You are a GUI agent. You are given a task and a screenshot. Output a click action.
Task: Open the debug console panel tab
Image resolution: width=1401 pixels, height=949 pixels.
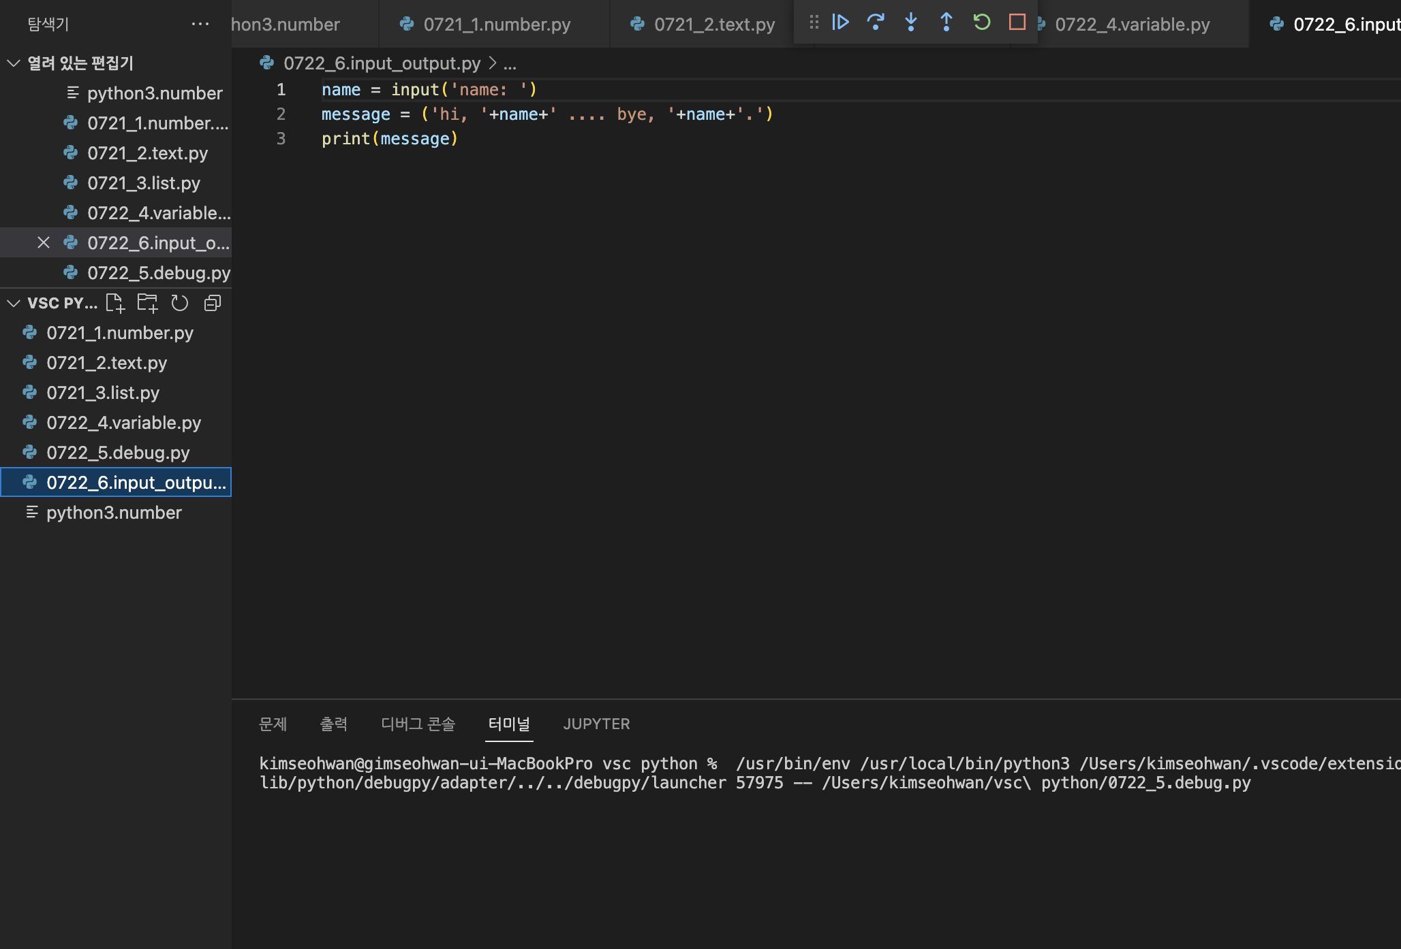[418, 724]
